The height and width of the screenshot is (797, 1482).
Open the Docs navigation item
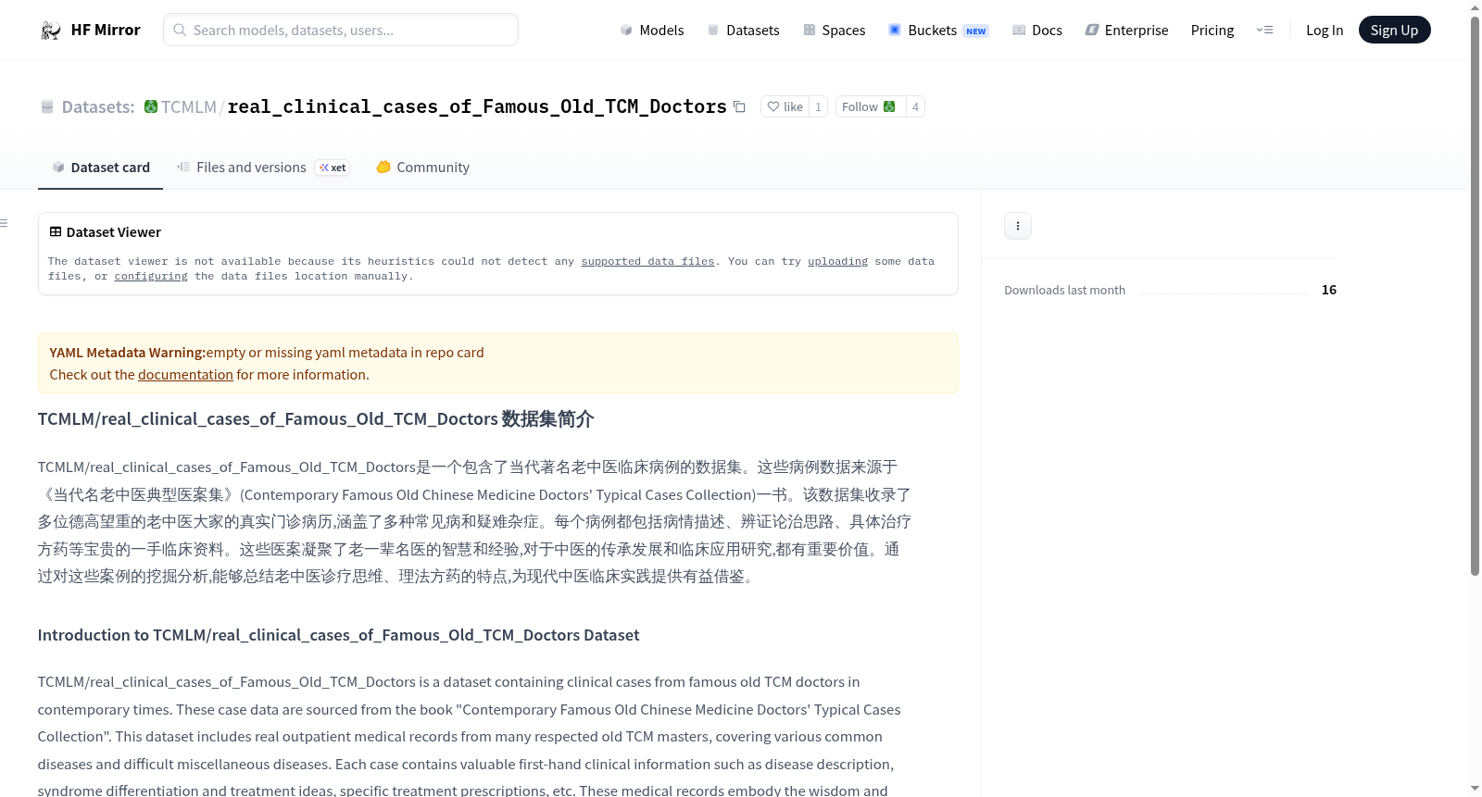pyautogui.click(x=1037, y=31)
